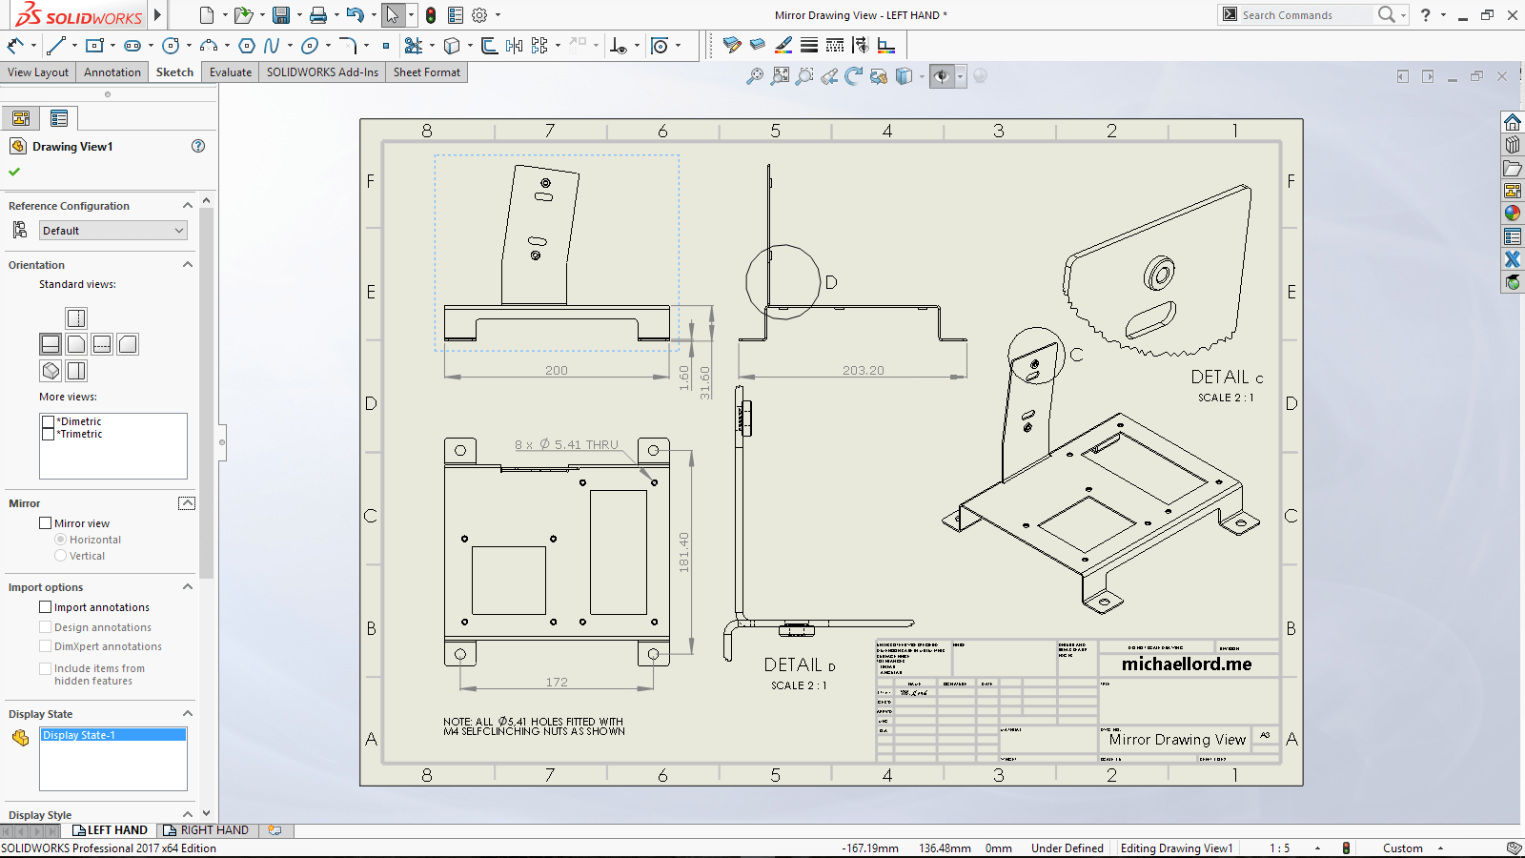This screenshot has height=858, width=1525.
Task: Select the Horizontal mirror radio button
Action: [60, 540]
